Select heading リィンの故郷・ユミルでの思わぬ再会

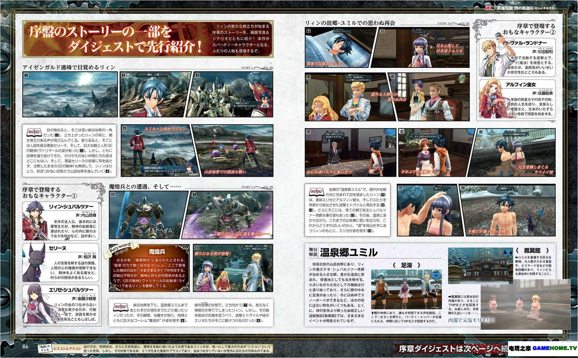350,23
